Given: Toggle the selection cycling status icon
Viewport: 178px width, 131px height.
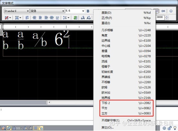Looking at the screenshot, I should [x=41, y=128].
